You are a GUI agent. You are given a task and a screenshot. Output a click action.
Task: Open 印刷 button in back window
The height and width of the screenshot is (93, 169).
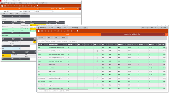coord(18,14)
